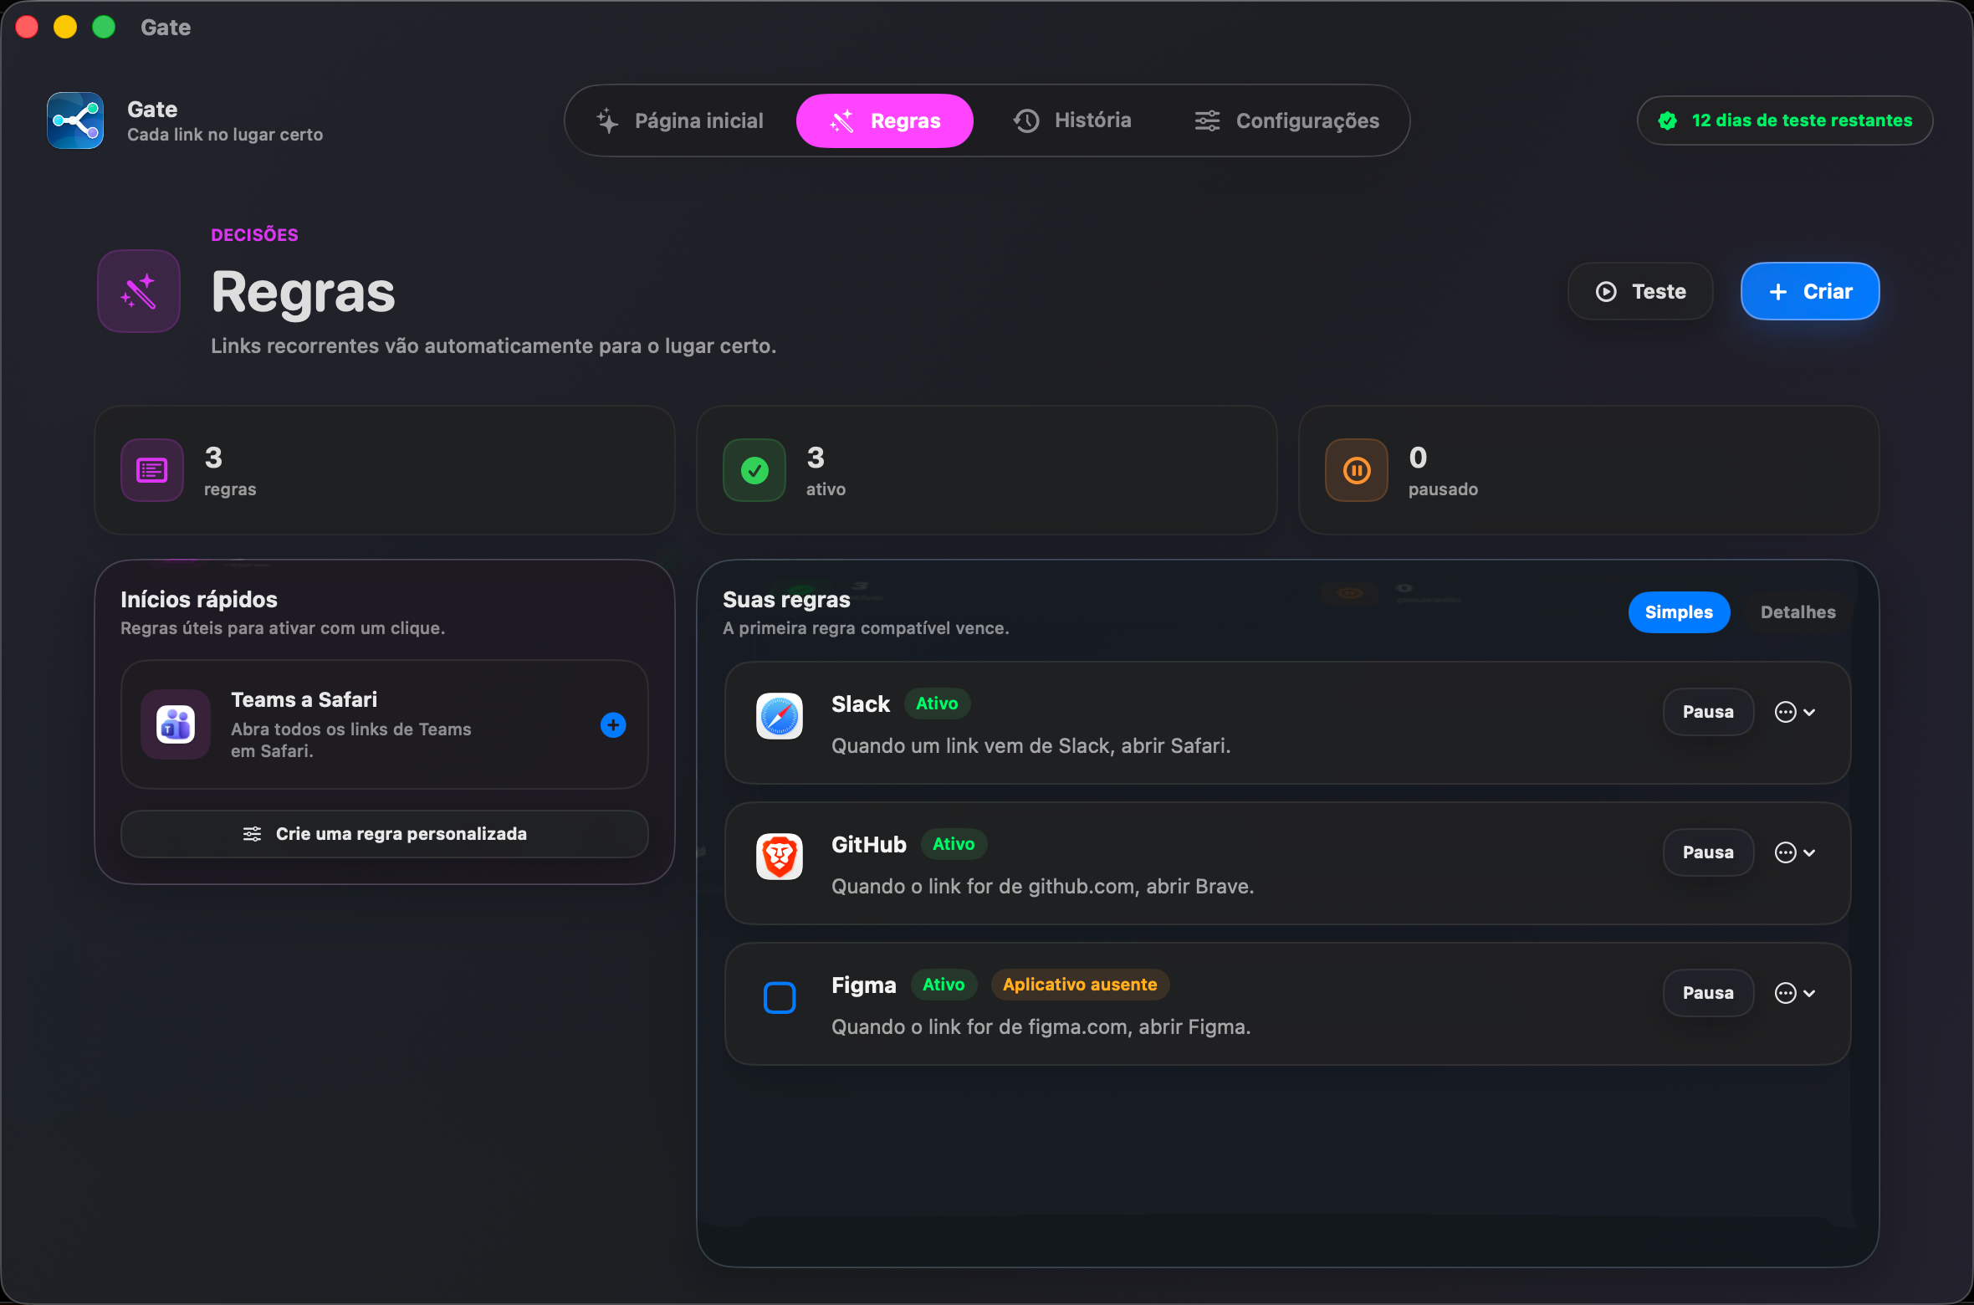Switch to Página inicial tab
The image size is (1974, 1305).
tap(679, 120)
